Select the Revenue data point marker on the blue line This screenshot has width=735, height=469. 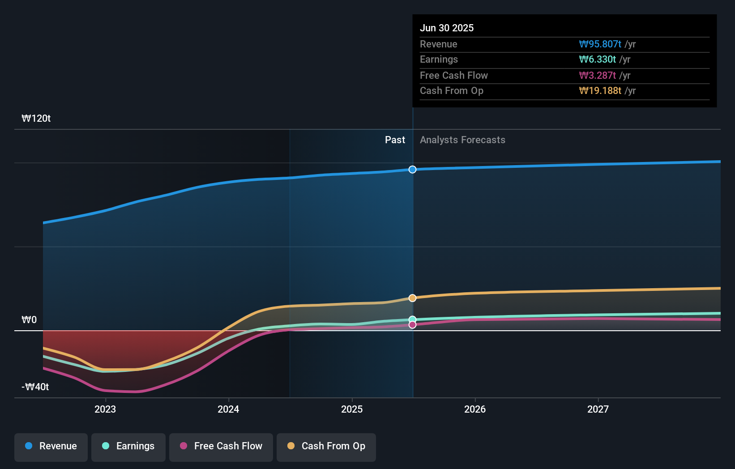pos(413,170)
